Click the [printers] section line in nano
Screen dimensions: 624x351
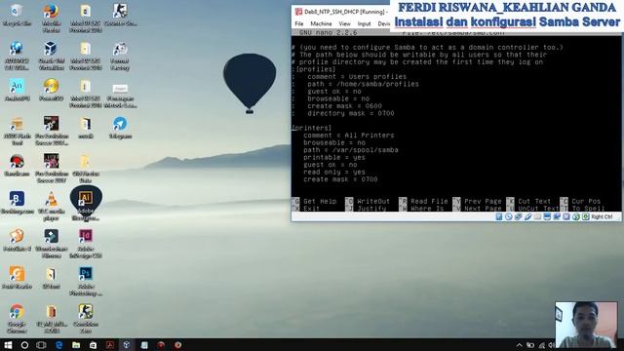click(x=312, y=128)
